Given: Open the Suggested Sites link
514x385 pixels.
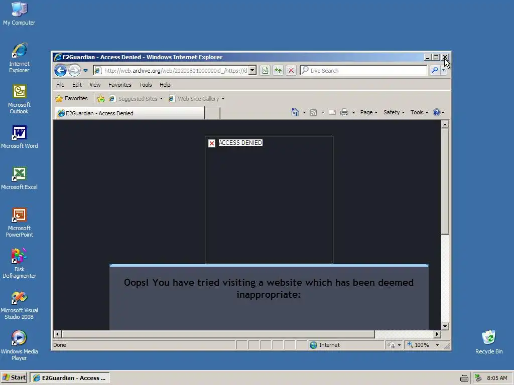Looking at the screenshot, I should pyautogui.click(x=136, y=99).
